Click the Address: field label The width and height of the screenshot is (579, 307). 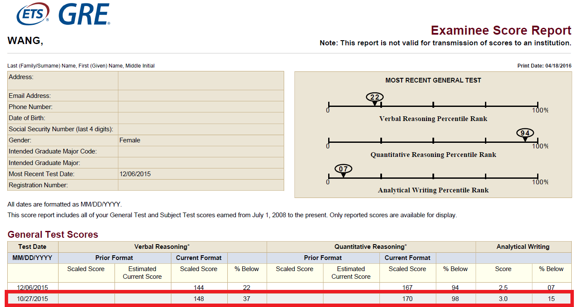pyautogui.click(x=21, y=77)
